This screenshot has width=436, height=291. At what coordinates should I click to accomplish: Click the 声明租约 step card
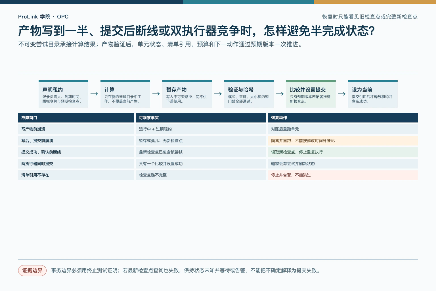(x=63, y=94)
